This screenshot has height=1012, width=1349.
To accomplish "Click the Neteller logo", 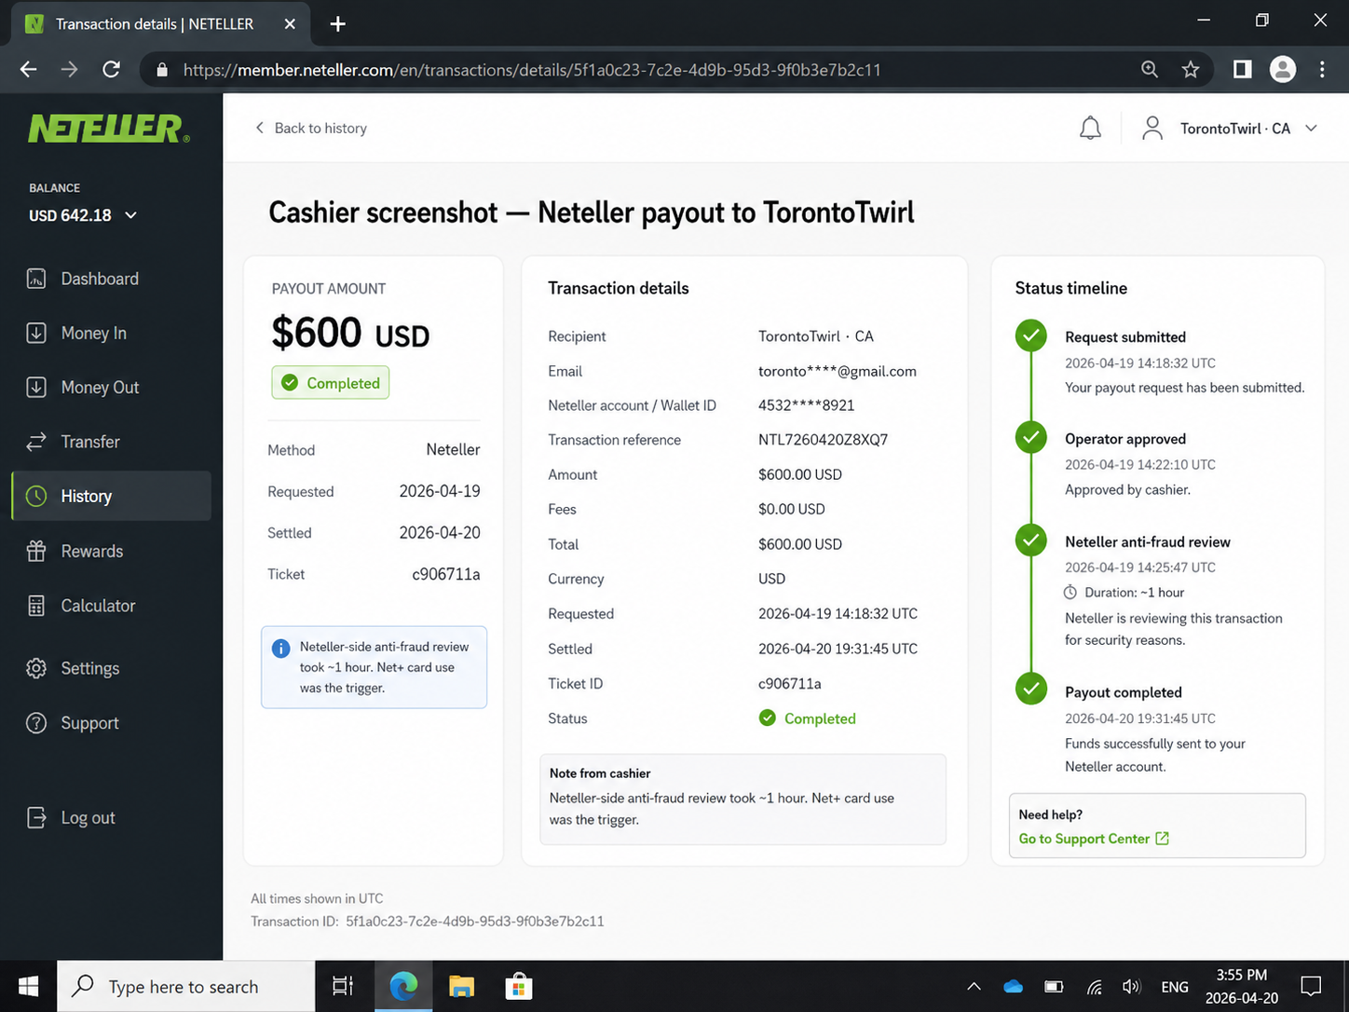I will point(109,129).
